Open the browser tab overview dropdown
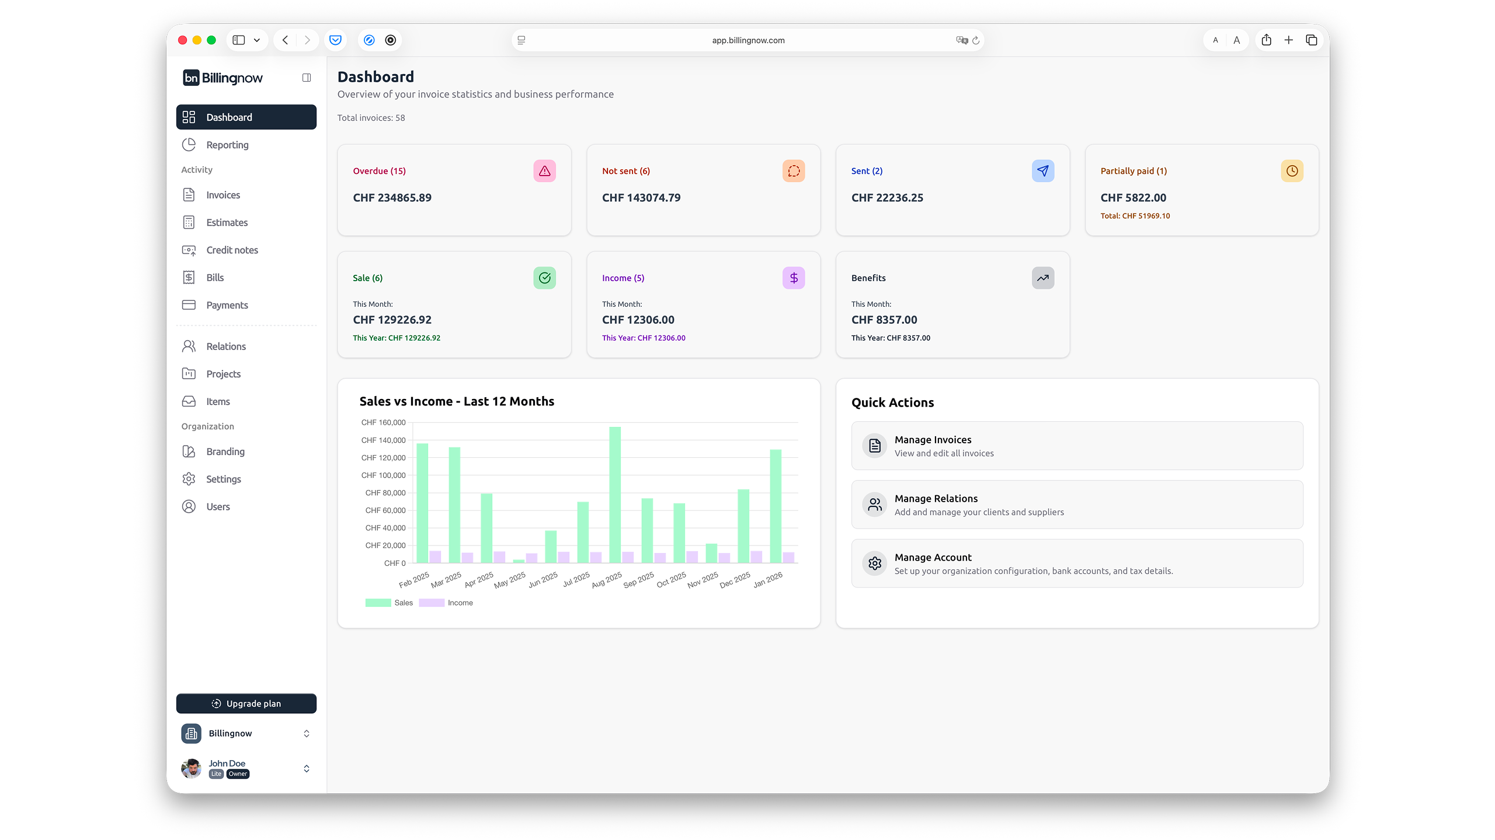 pyautogui.click(x=257, y=40)
